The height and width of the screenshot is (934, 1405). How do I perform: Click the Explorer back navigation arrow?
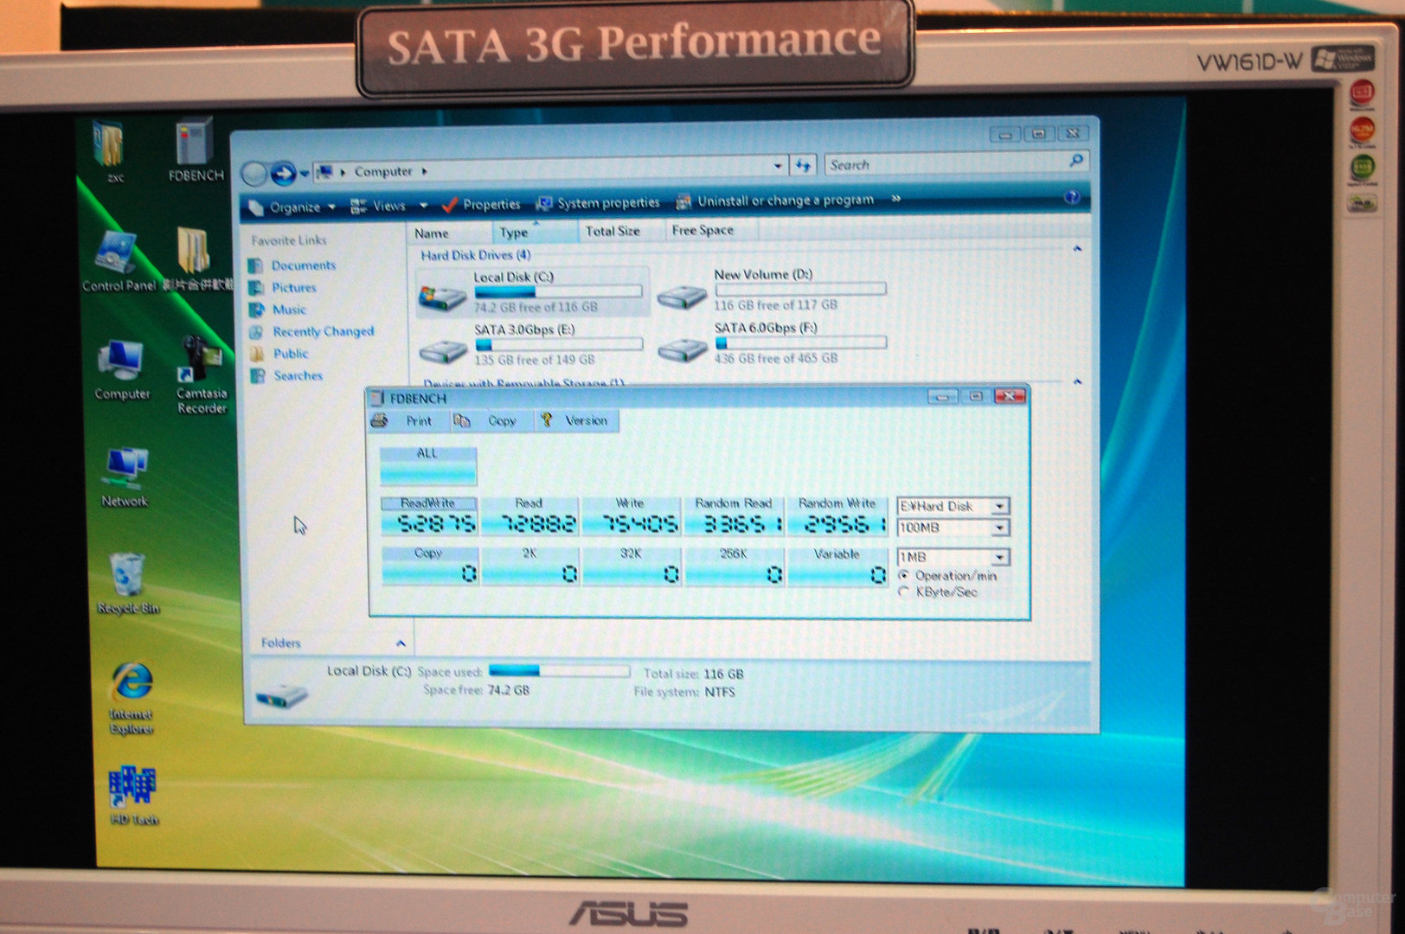click(254, 175)
